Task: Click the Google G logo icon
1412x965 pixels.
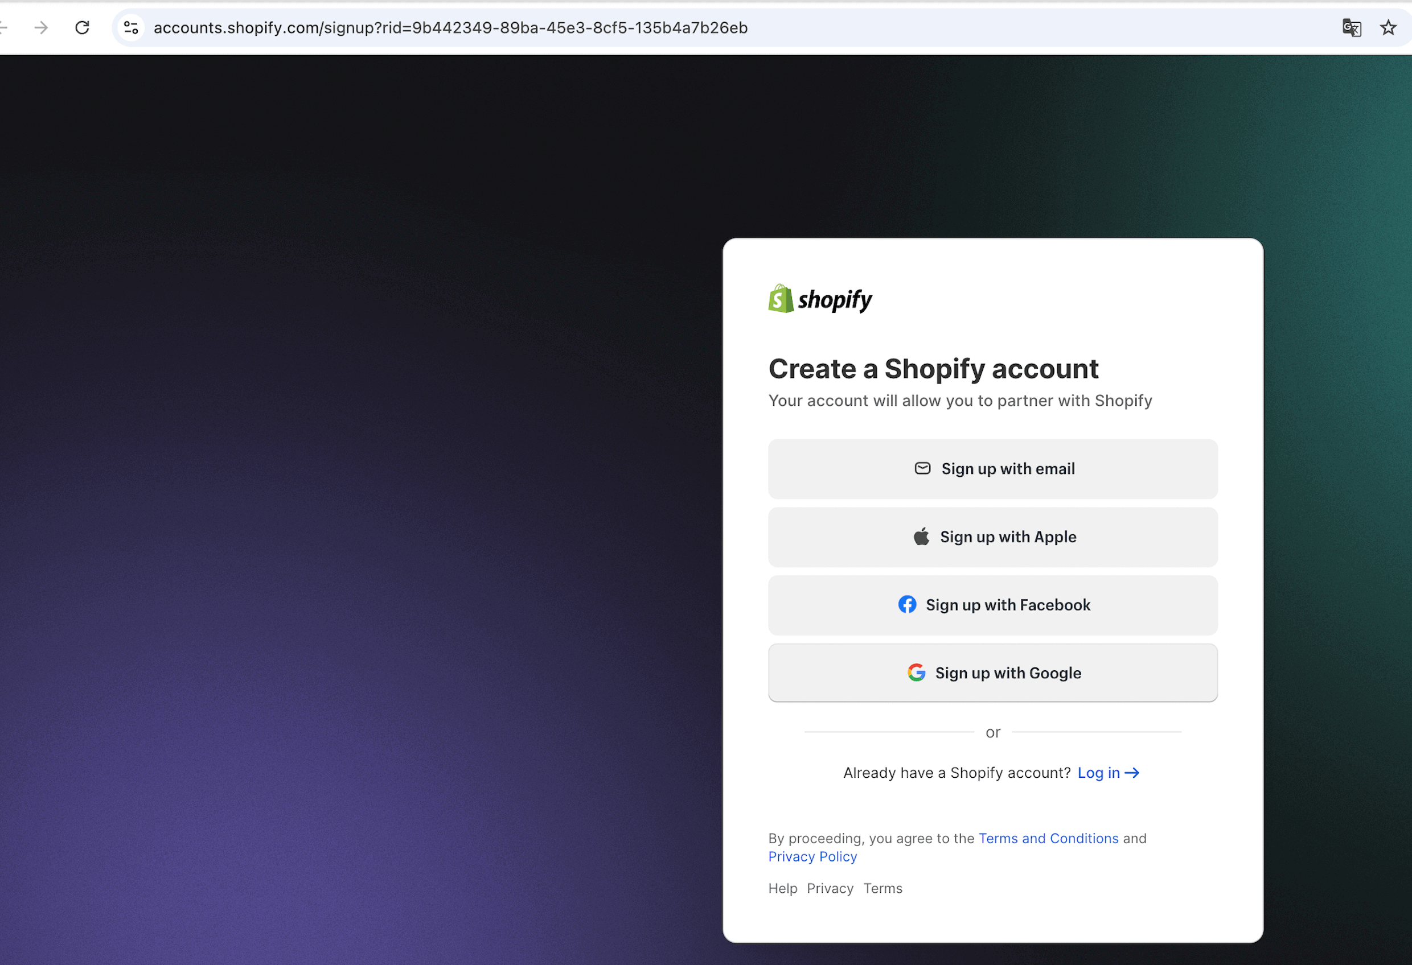Action: (916, 673)
